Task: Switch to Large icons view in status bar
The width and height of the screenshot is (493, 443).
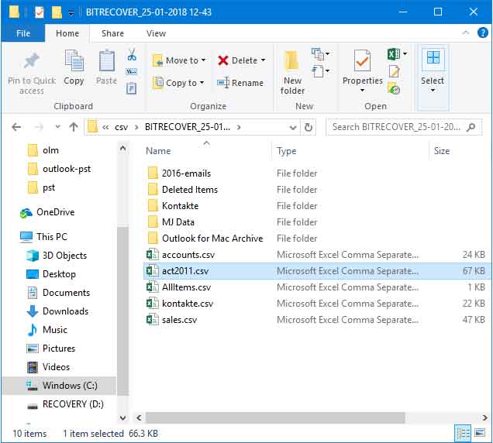Action: 480,433
